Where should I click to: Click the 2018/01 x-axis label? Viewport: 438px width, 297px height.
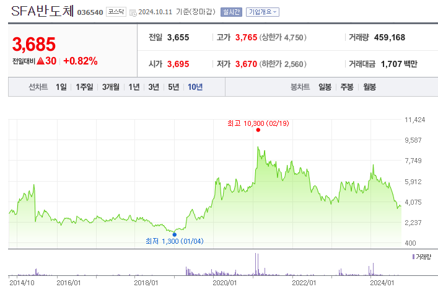pyautogui.click(x=146, y=283)
